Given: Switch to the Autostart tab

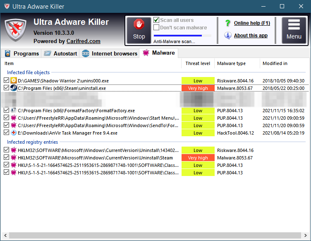Looking at the screenshot, I should (60, 53).
